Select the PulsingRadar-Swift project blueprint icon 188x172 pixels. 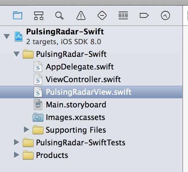pyautogui.click(x=19, y=37)
